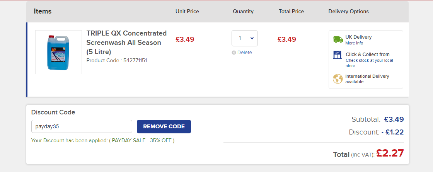The height and width of the screenshot is (172, 433).
Task: Click the Click & Collect store icon
Action: [x=338, y=55]
